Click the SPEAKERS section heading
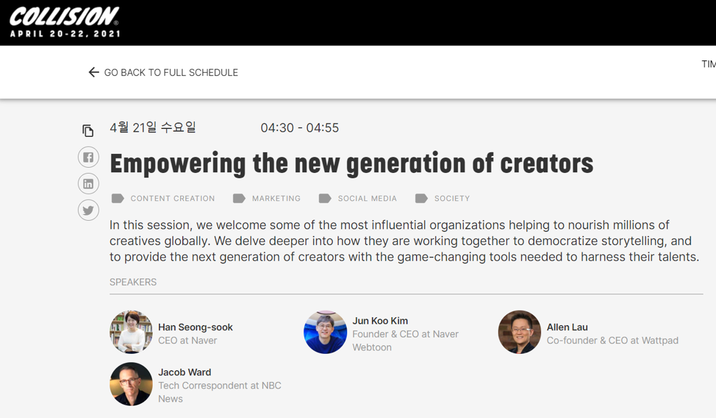Screen dimensions: 716x418 [133, 282]
